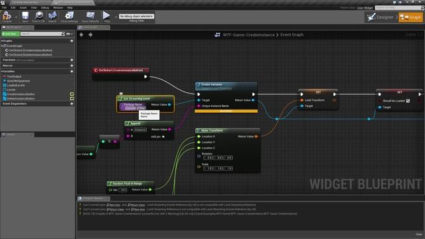The image size is (425, 239).
Task: Add a new variable with plus icon
Action: (72, 72)
